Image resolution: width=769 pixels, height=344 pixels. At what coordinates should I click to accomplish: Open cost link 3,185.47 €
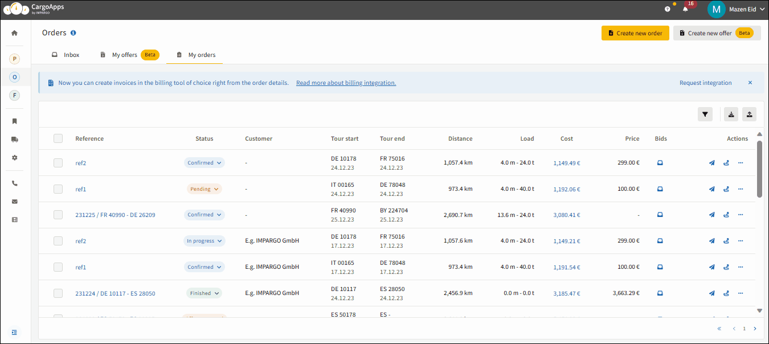567,294
